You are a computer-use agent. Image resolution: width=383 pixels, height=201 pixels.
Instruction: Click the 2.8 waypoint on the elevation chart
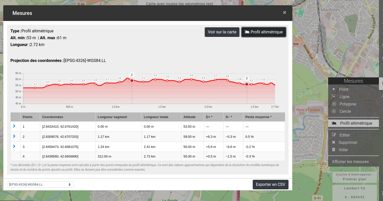point(227,80)
